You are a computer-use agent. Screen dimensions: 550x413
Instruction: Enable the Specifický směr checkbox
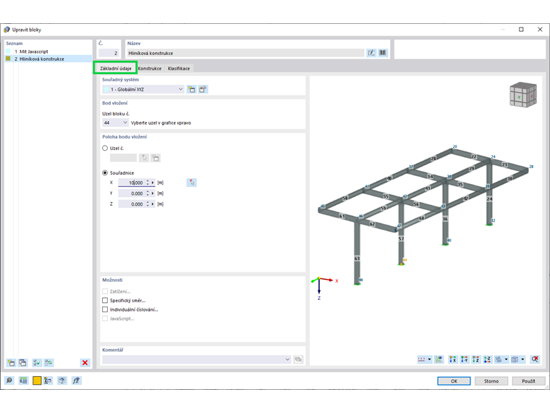click(x=105, y=300)
